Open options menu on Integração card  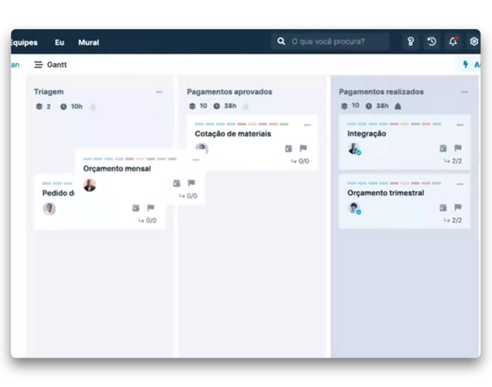point(460,125)
